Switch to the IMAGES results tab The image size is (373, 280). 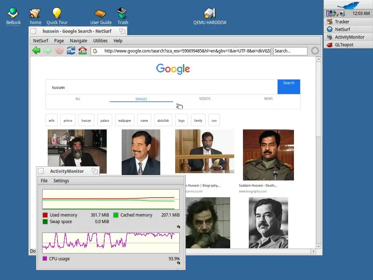click(141, 99)
